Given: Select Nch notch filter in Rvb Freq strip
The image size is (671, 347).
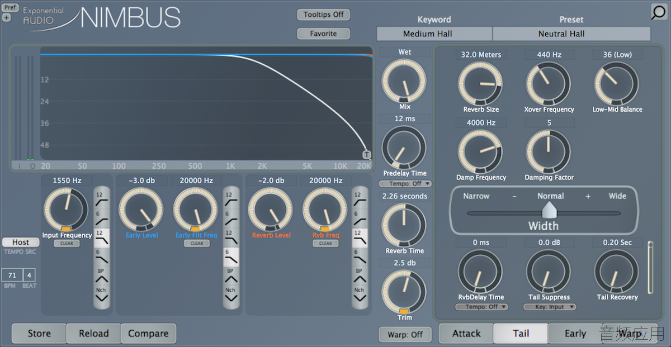Looking at the screenshot, I should (x=360, y=294).
